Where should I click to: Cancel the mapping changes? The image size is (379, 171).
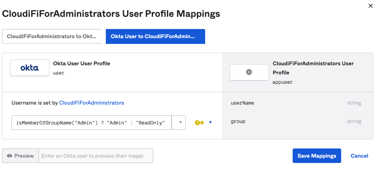[360, 156]
